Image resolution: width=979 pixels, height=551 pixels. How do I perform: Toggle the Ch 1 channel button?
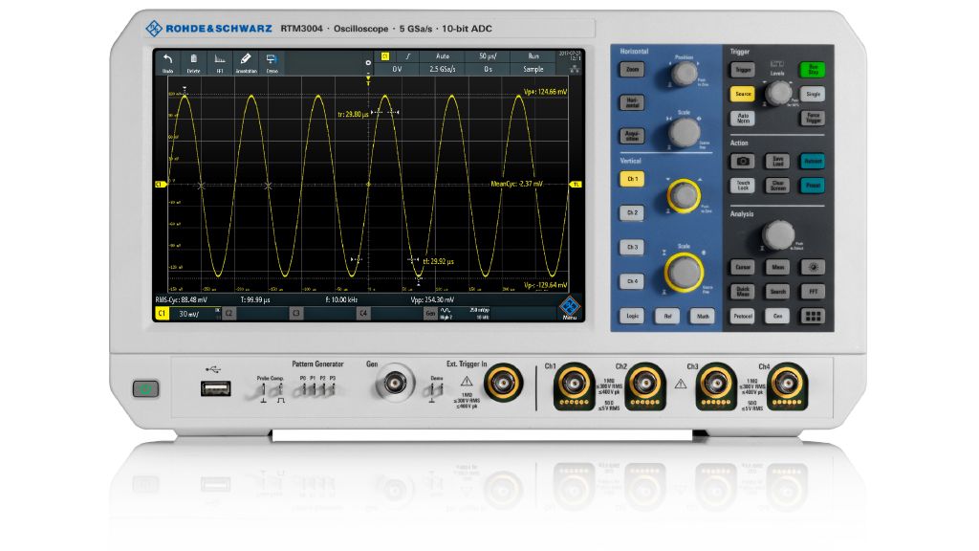tap(631, 179)
